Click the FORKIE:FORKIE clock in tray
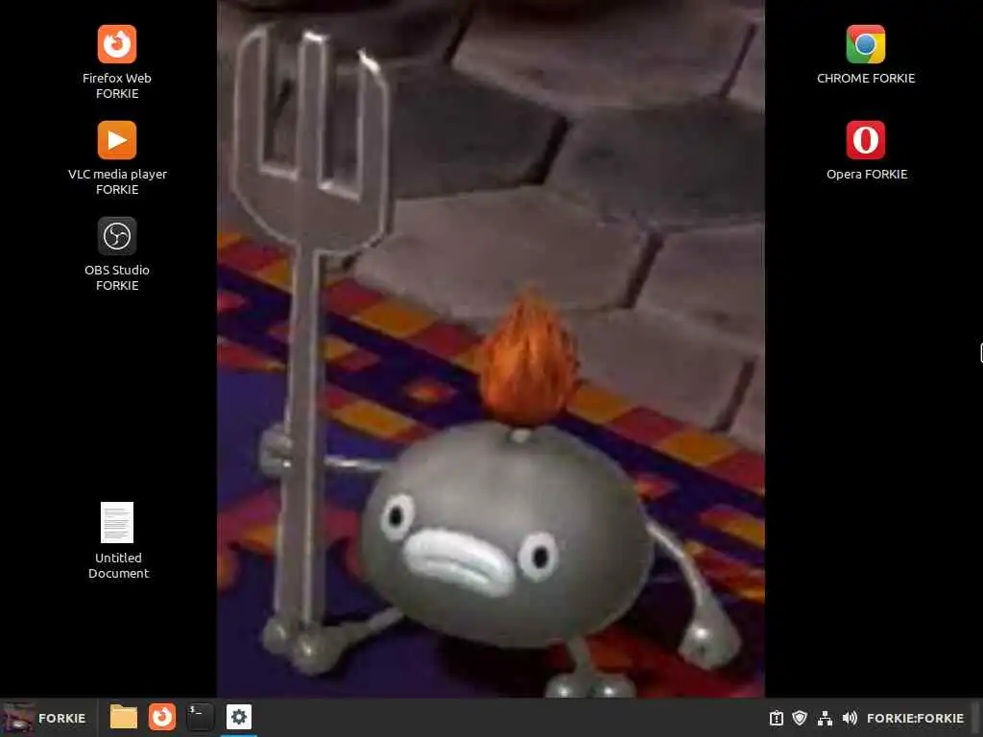The height and width of the screenshot is (737, 983). pyautogui.click(x=915, y=718)
